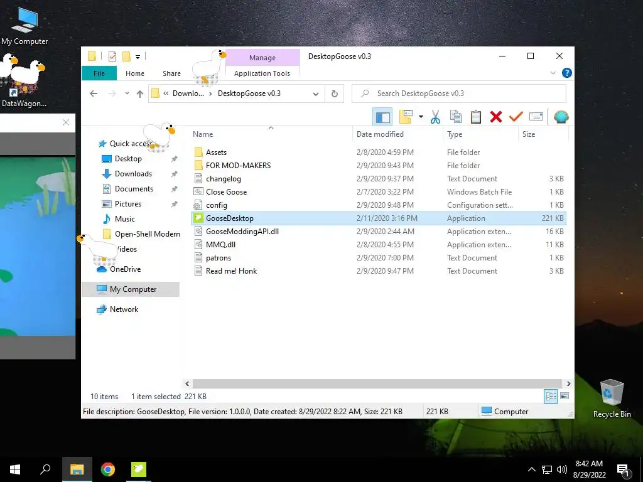Click the Email envelope toolbar icon
Image resolution: width=643 pixels, height=482 pixels.
(x=536, y=117)
